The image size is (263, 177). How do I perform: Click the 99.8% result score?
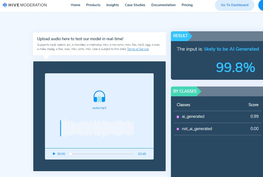236,67
